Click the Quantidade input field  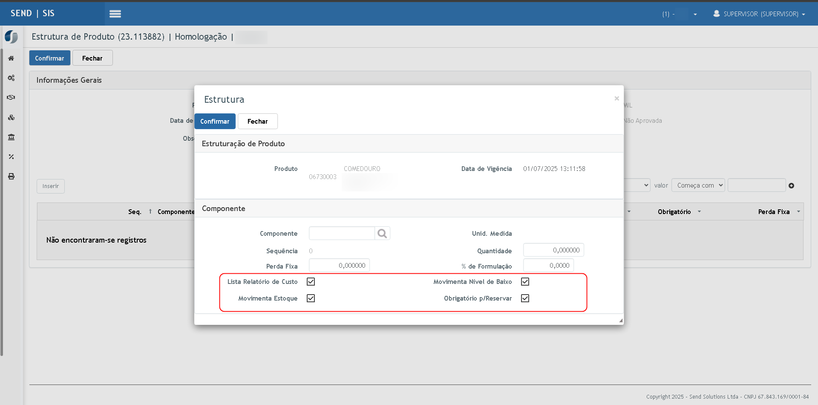[x=553, y=250]
